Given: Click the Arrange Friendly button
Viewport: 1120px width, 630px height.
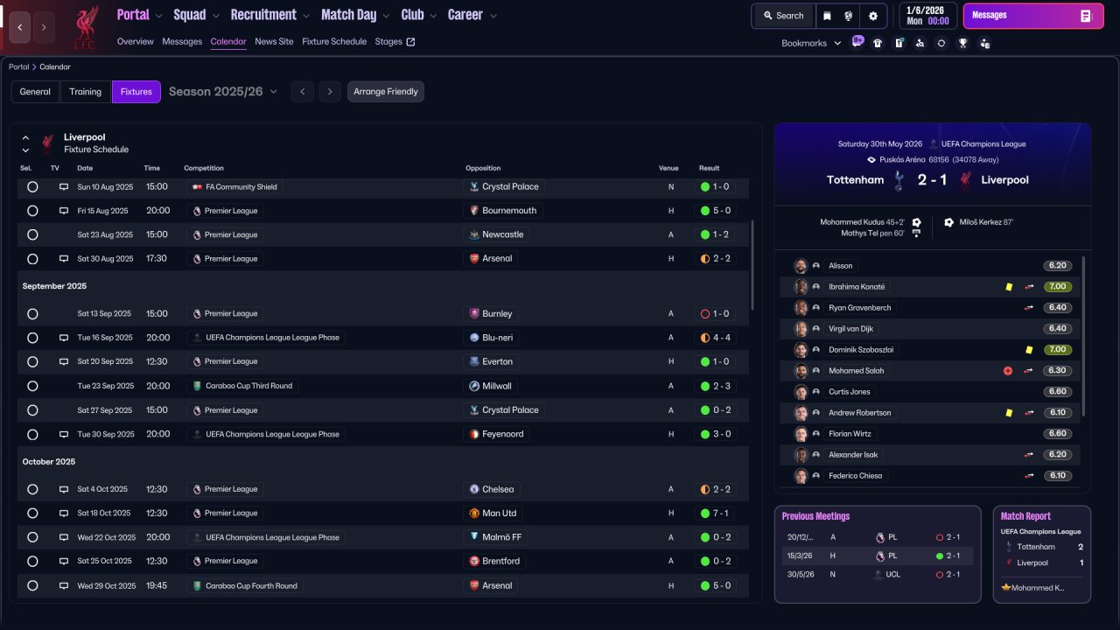Looking at the screenshot, I should pos(386,92).
